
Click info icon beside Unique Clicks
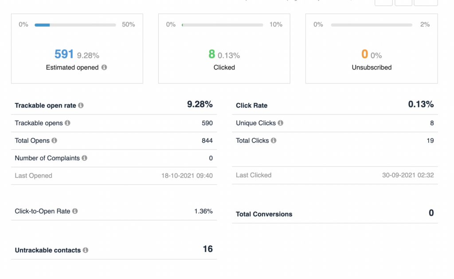pyautogui.click(x=280, y=123)
